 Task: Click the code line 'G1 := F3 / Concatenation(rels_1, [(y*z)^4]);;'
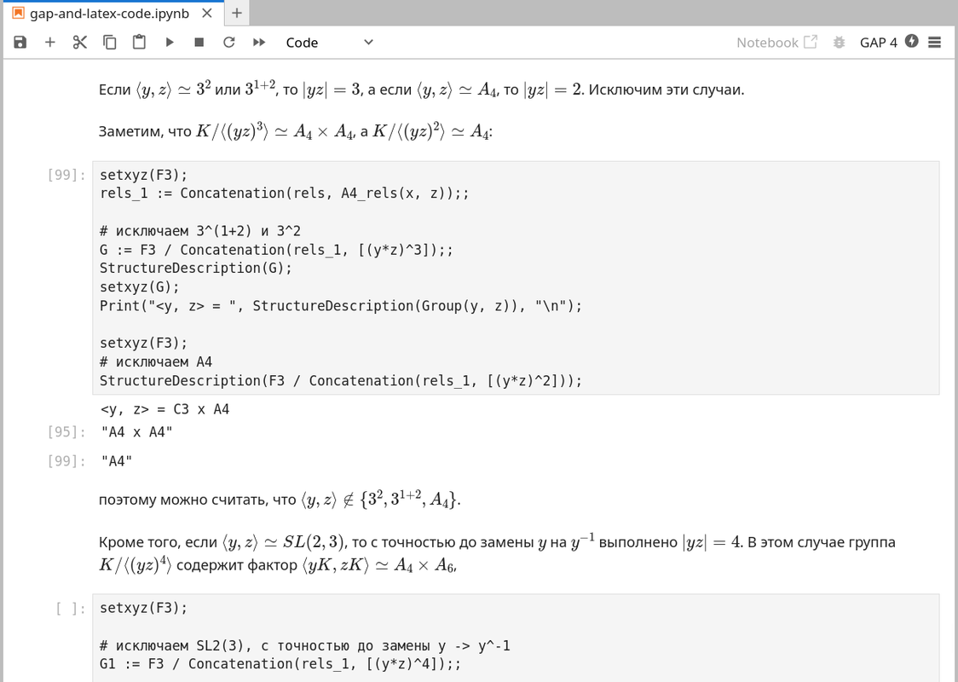coord(280,663)
